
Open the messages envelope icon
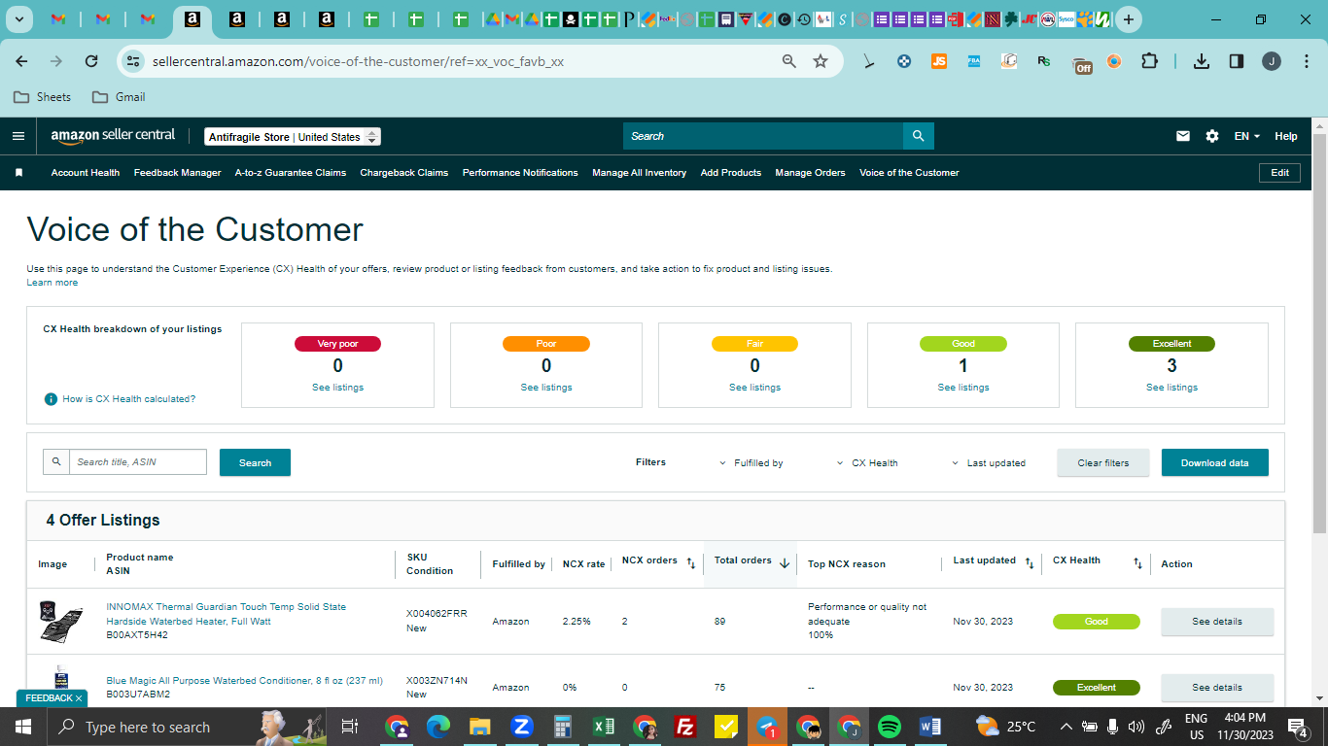tap(1183, 136)
